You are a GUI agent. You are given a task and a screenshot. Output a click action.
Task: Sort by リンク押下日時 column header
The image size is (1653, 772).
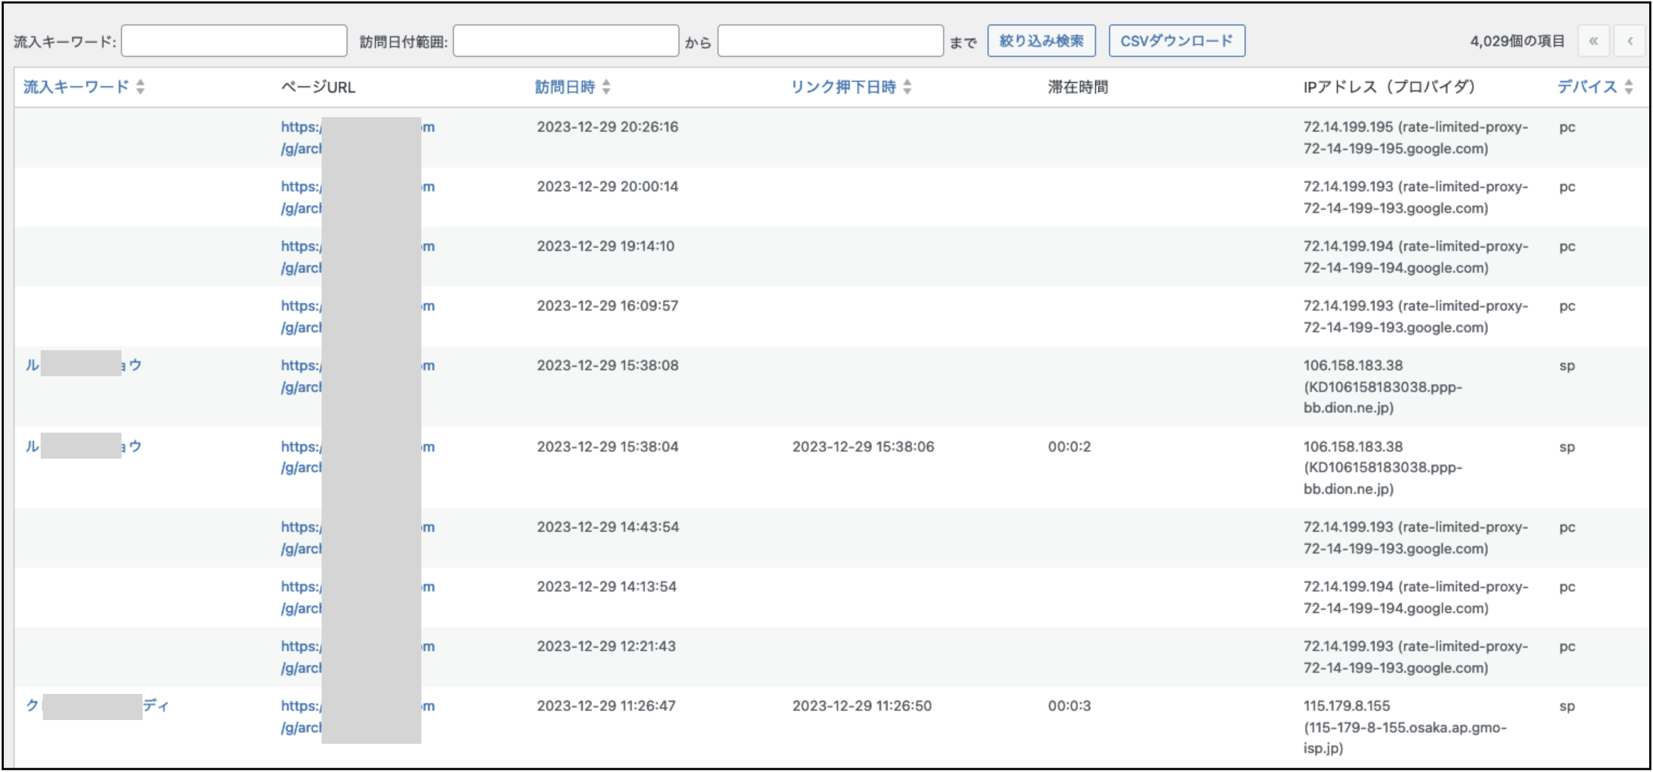tap(843, 87)
